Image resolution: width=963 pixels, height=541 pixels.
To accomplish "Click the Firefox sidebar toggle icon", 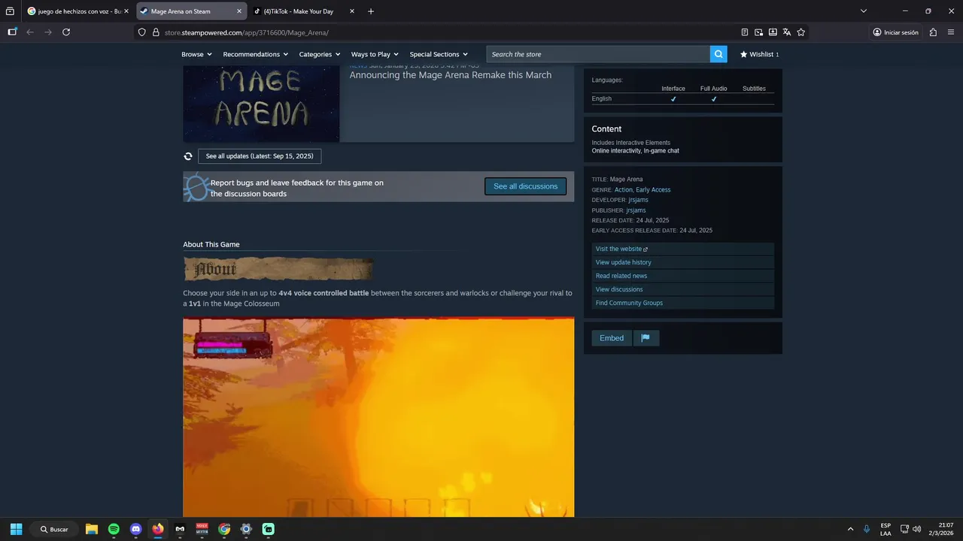I will tap(12, 32).
